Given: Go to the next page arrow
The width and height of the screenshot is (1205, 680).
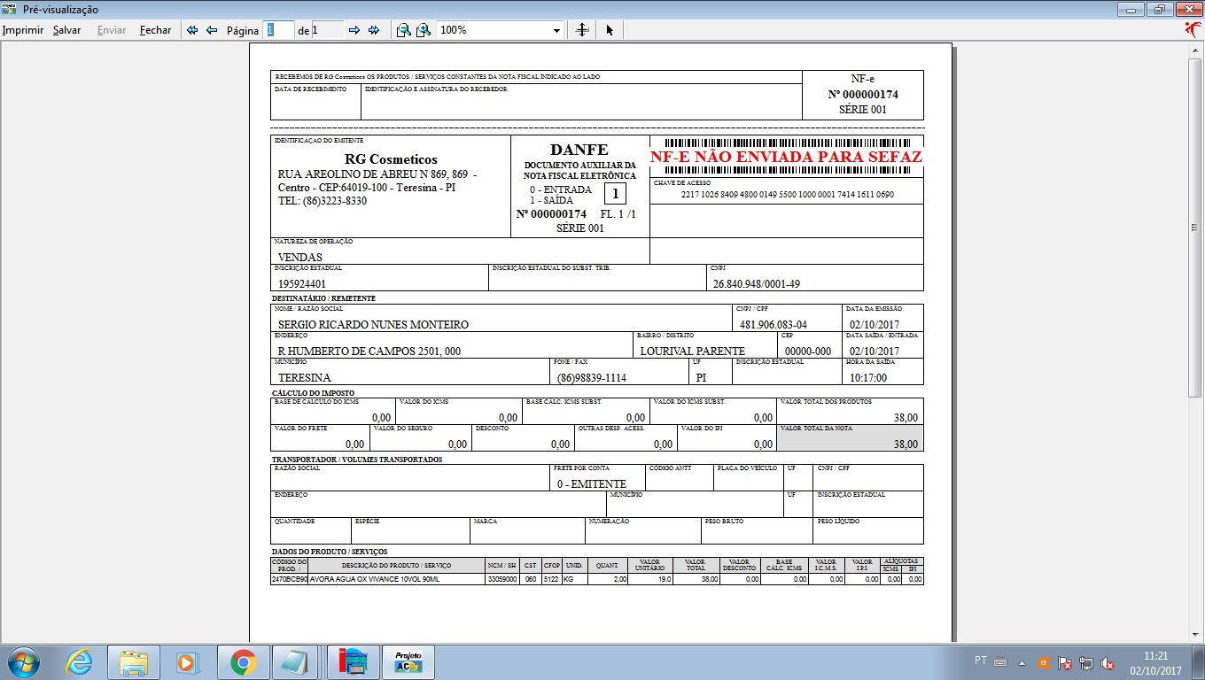Looking at the screenshot, I should click(x=354, y=30).
